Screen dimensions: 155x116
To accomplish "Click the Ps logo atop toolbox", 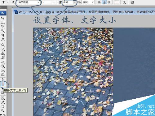I will click(x=3, y=13).
